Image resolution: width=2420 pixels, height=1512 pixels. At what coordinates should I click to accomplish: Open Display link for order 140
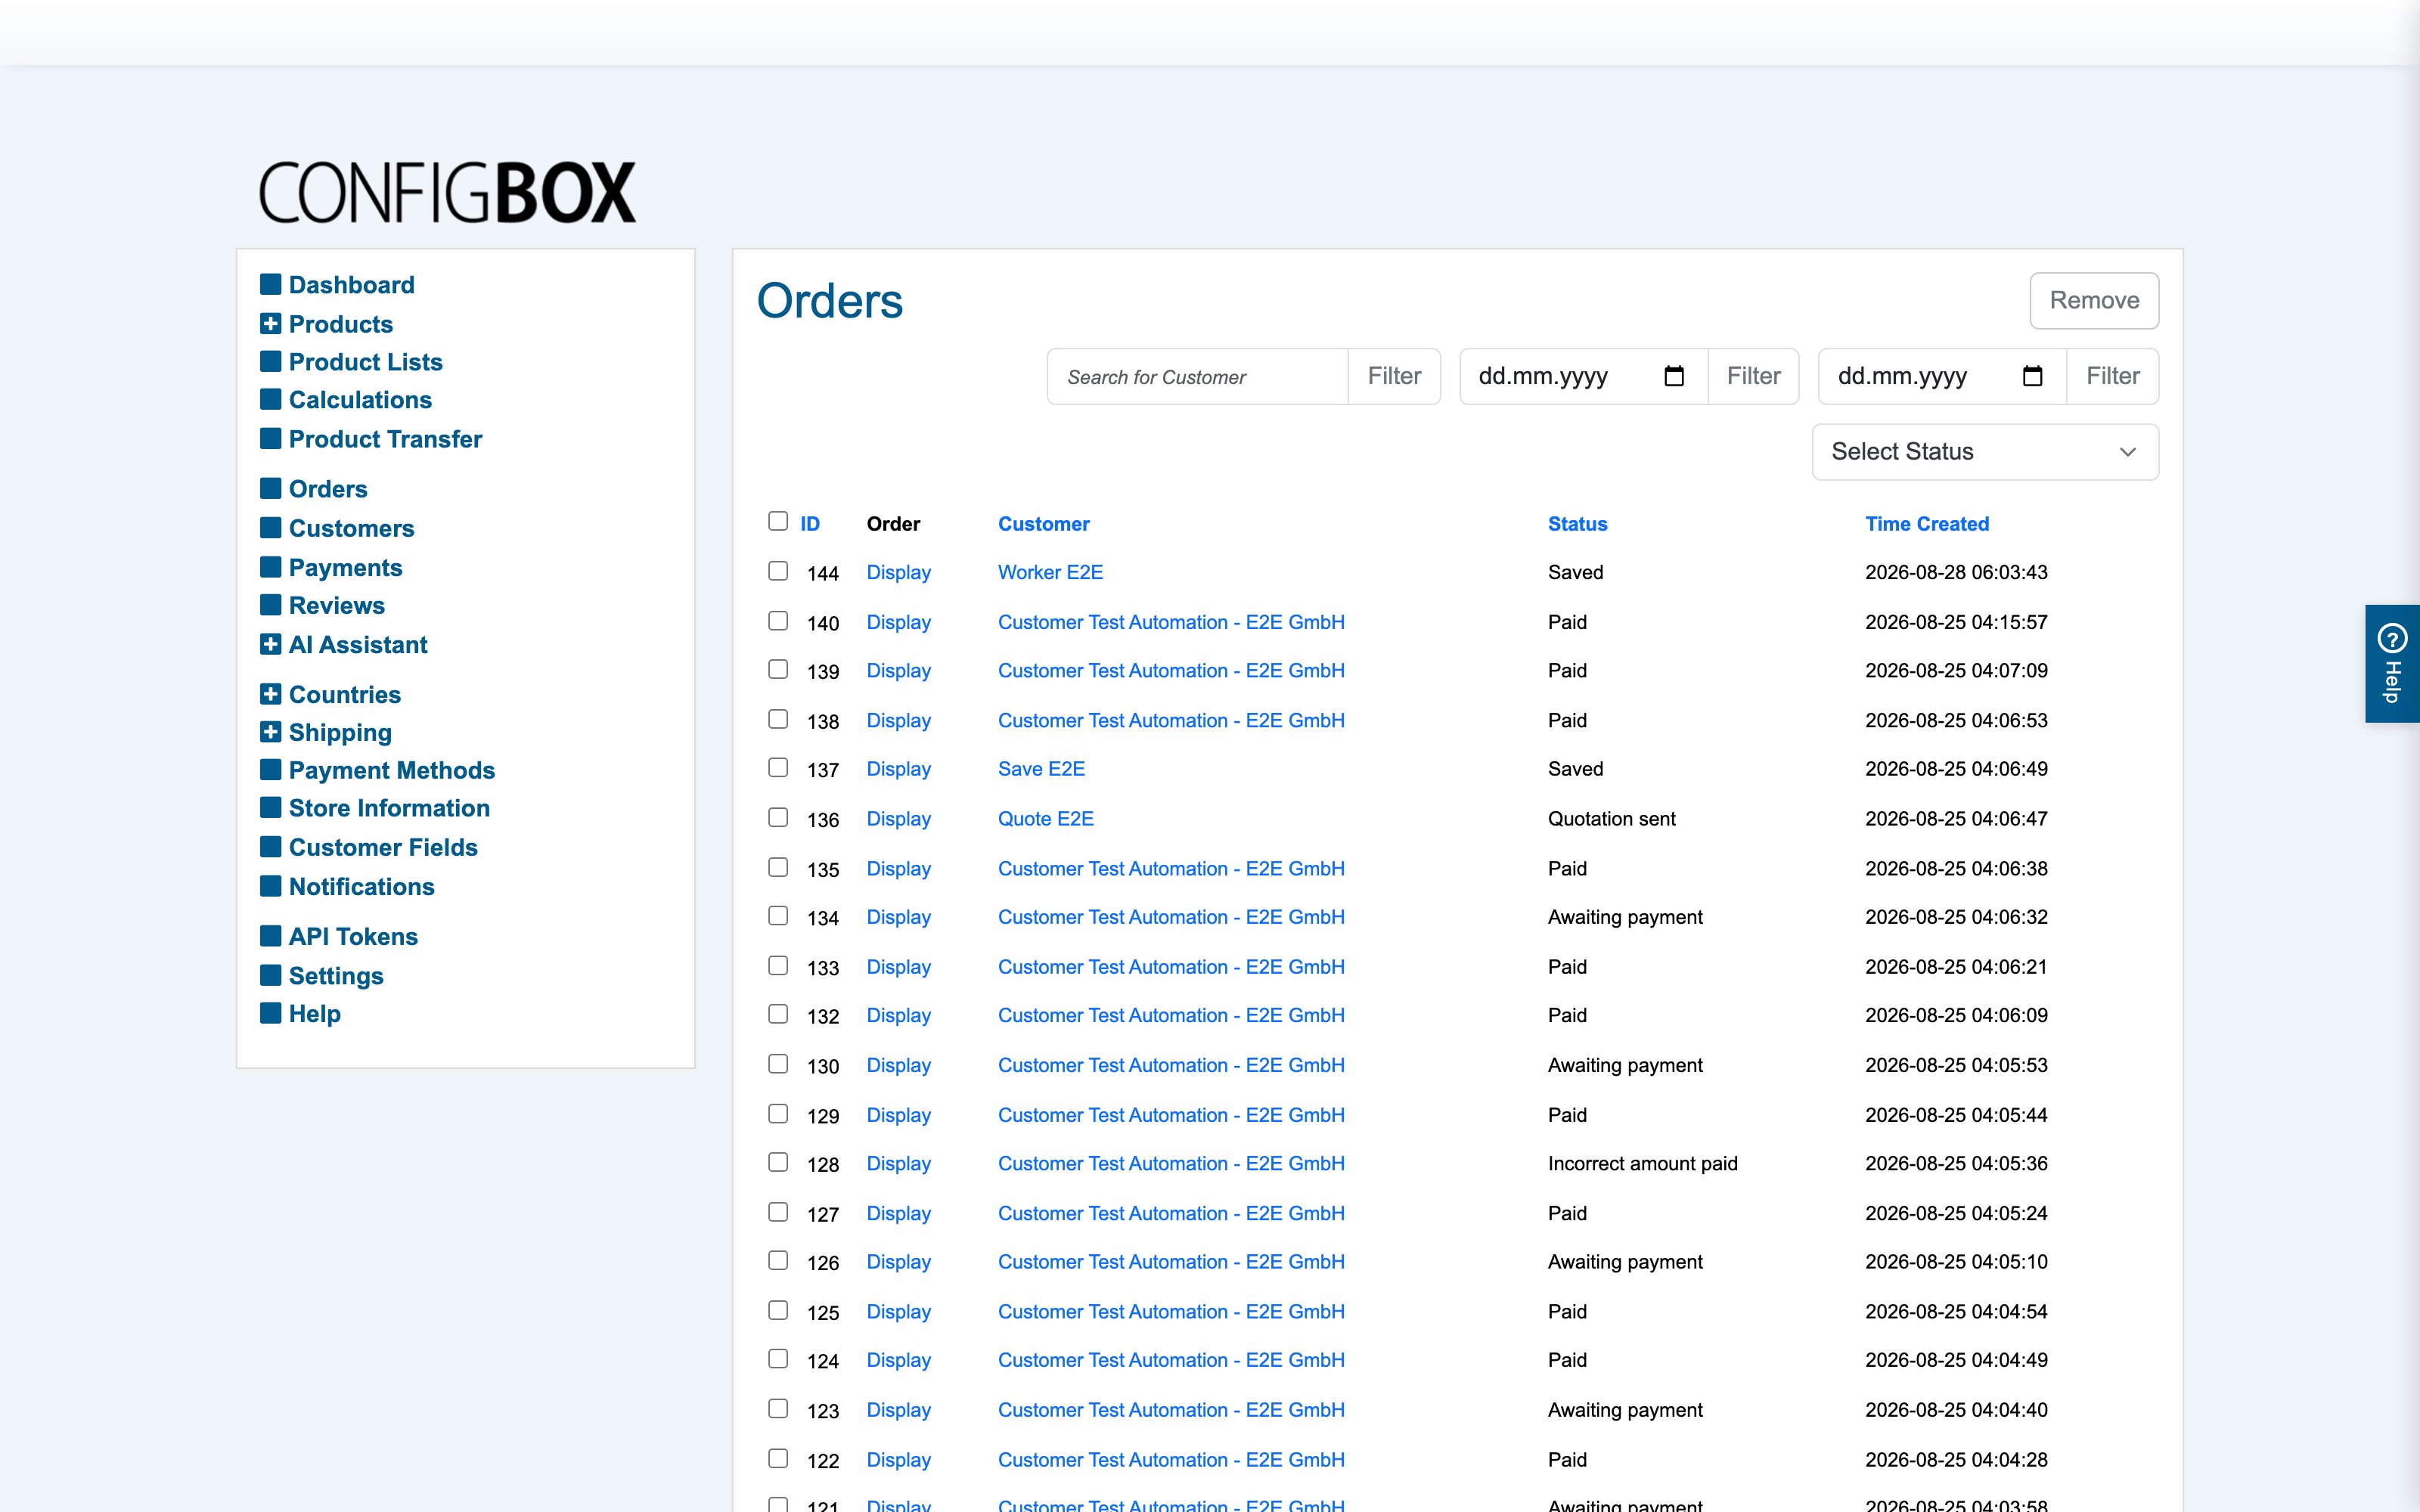pyautogui.click(x=898, y=622)
